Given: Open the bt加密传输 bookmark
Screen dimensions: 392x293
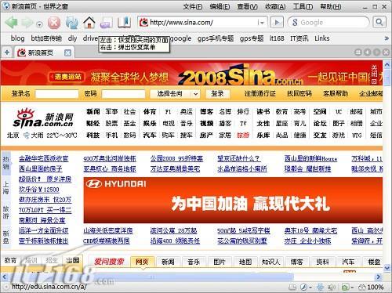Looking at the screenshot, I should pyautogui.click(x=46, y=38).
